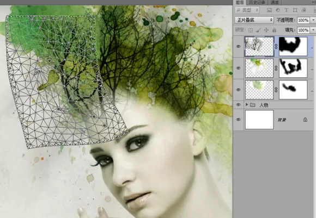Open the 正片叠底 blend mode dropdown
Screen dimensions: 316x218
click(x=254, y=20)
